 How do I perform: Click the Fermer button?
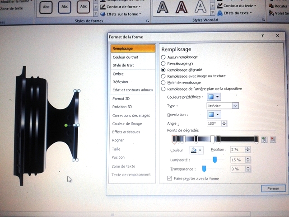coord(273,189)
